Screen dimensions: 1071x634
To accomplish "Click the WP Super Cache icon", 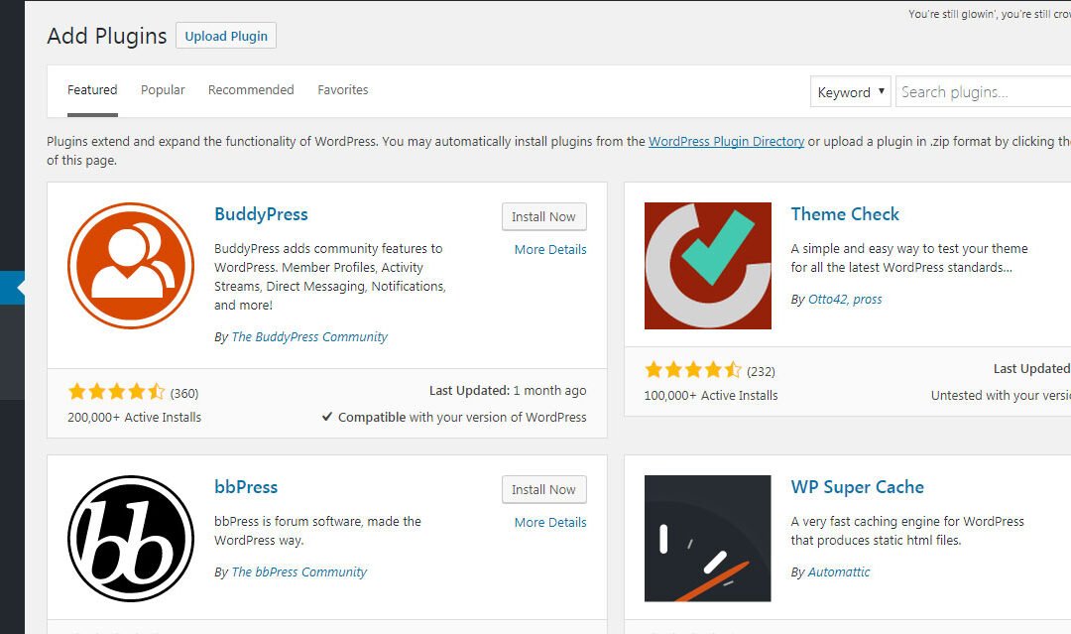I will coord(707,538).
